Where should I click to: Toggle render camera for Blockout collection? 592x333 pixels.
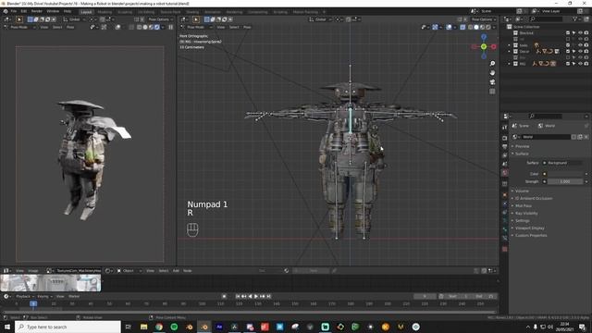pos(586,33)
